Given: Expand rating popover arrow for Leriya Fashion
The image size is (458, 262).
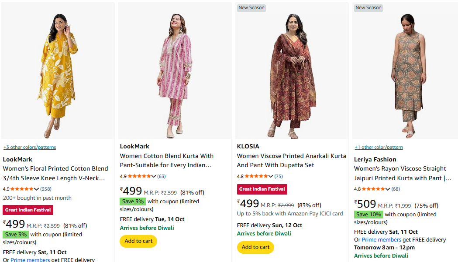Looking at the screenshot, I should click(x=388, y=189).
